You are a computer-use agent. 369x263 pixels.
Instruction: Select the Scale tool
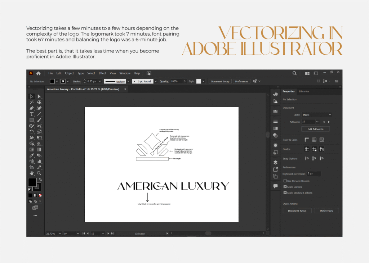39,132
